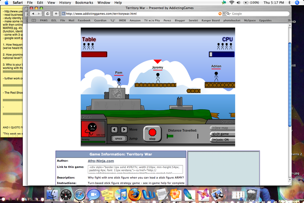304x203 pixels.
Task: Click the Bluetooth icon in the menu bar
Action: pos(289,3)
